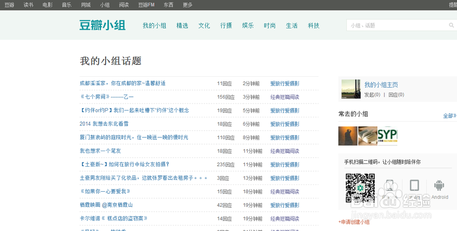Viewport: 457px width, 231px height.
Task: Open topic 成都溪溪家，你在成都的家~温馨舒适
Action: coord(122,83)
